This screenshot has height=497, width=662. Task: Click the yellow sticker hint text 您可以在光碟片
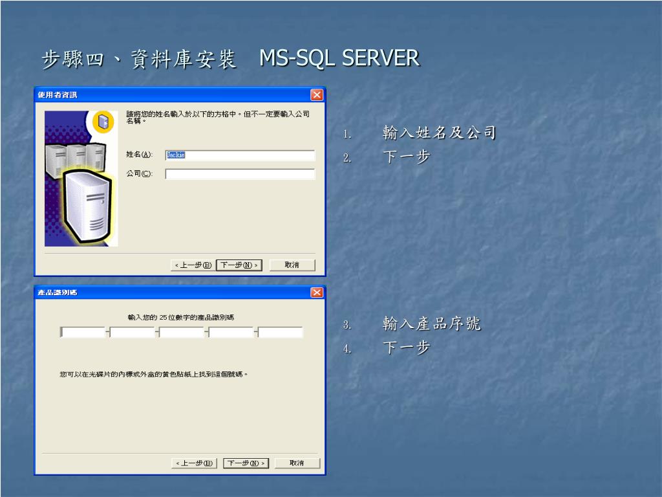coord(154,375)
